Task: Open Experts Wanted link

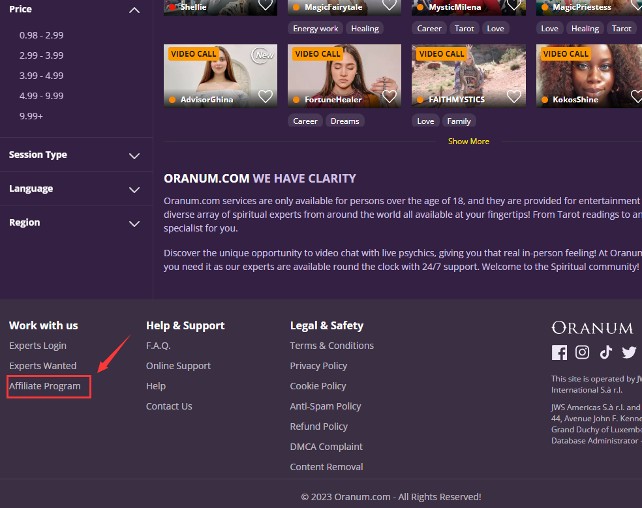Action: pos(42,366)
